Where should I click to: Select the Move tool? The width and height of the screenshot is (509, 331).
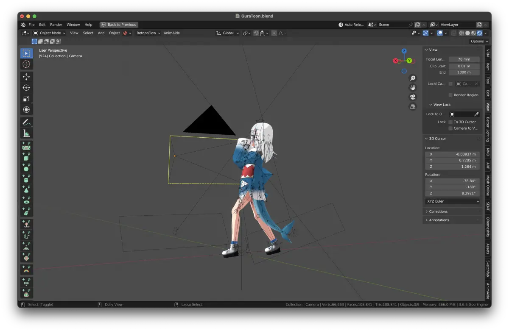(x=26, y=77)
